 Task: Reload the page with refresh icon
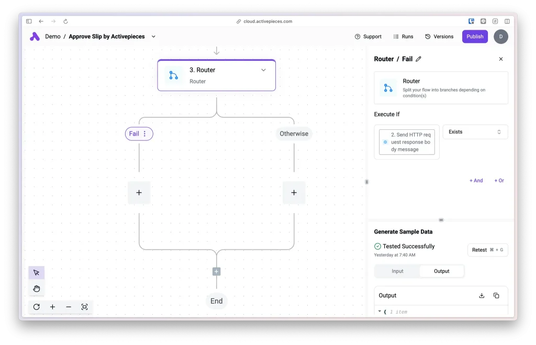tap(65, 21)
